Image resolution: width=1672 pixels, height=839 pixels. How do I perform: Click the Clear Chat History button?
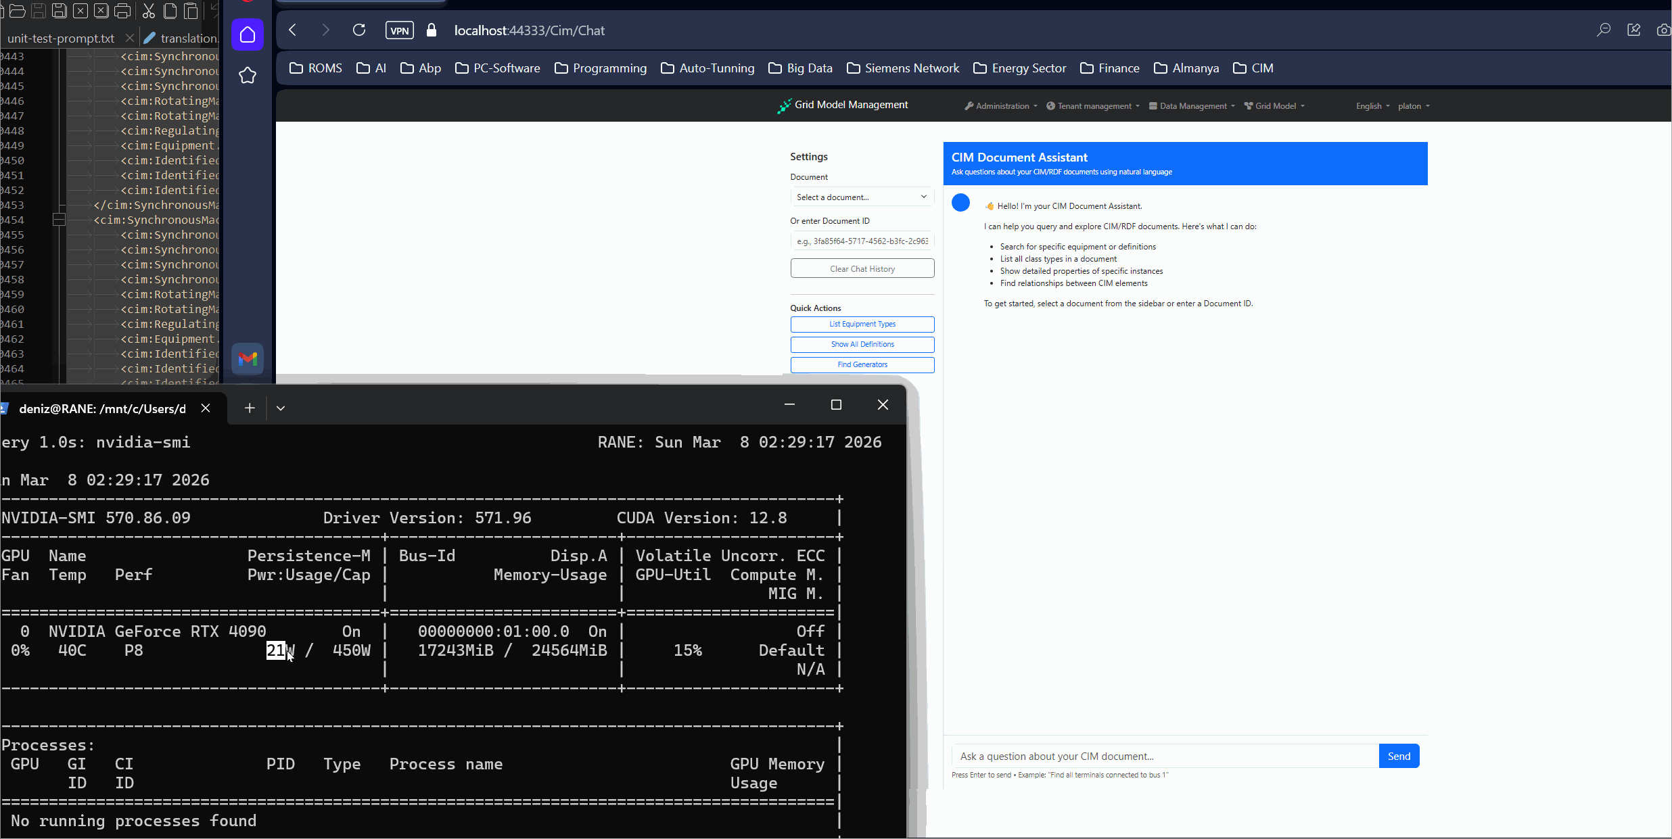[861, 268]
